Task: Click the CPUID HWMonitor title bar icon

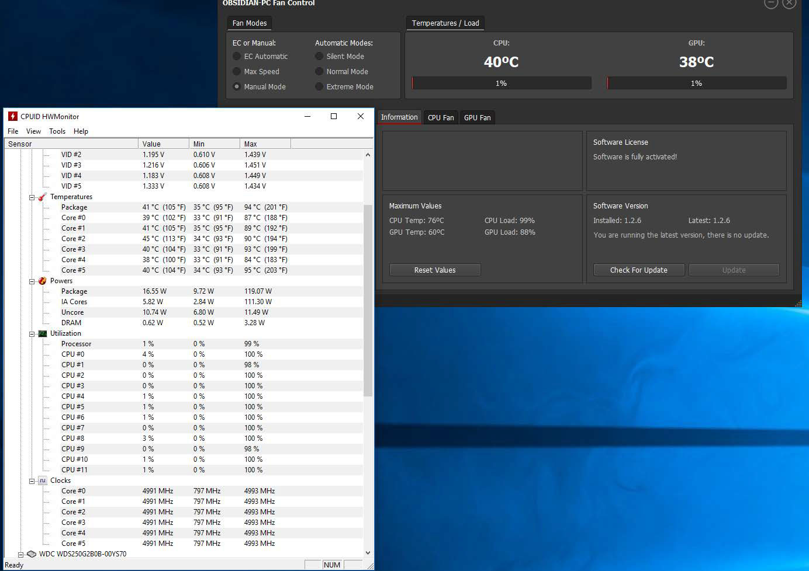Action: (x=12, y=116)
